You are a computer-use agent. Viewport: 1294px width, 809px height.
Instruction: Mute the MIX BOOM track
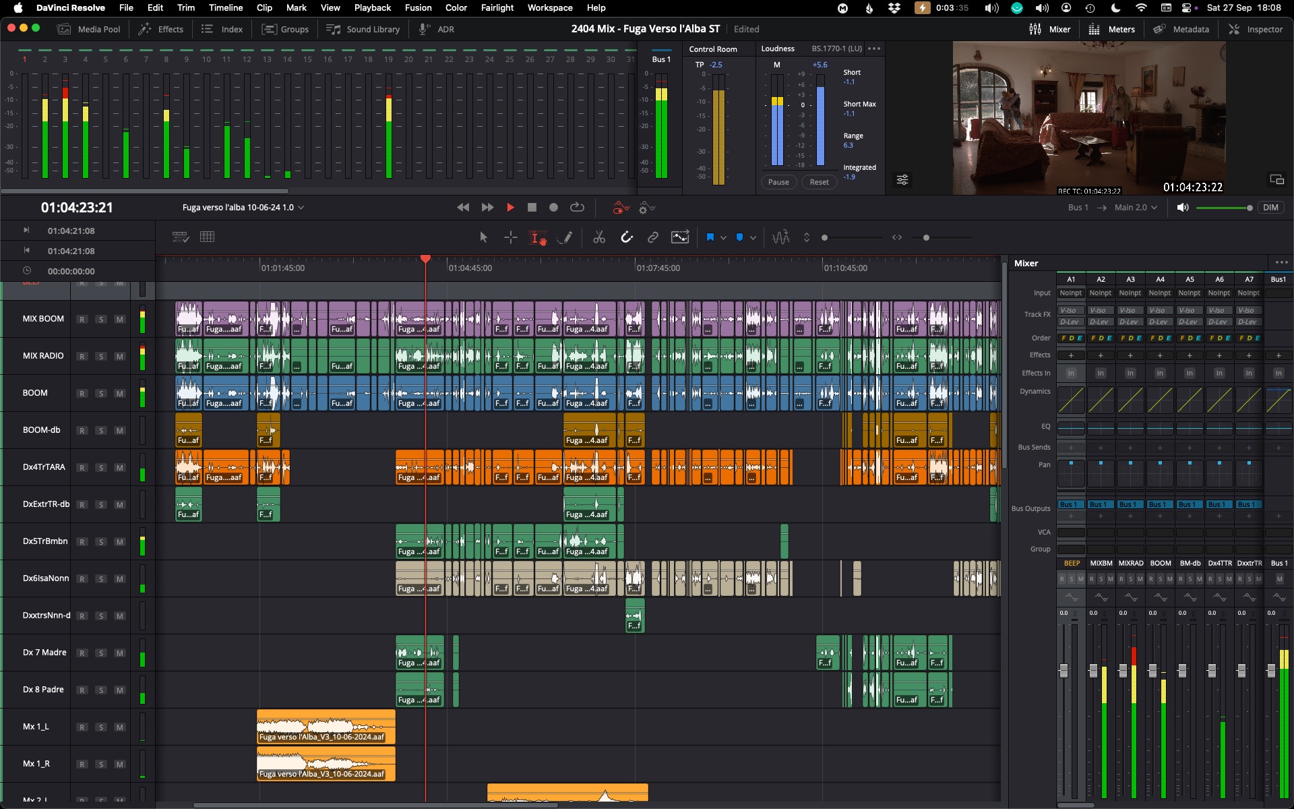coord(119,320)
